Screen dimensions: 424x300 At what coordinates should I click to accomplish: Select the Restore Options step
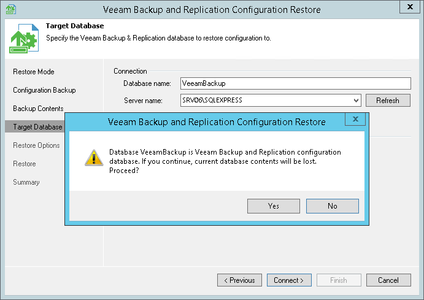point(36,145)
